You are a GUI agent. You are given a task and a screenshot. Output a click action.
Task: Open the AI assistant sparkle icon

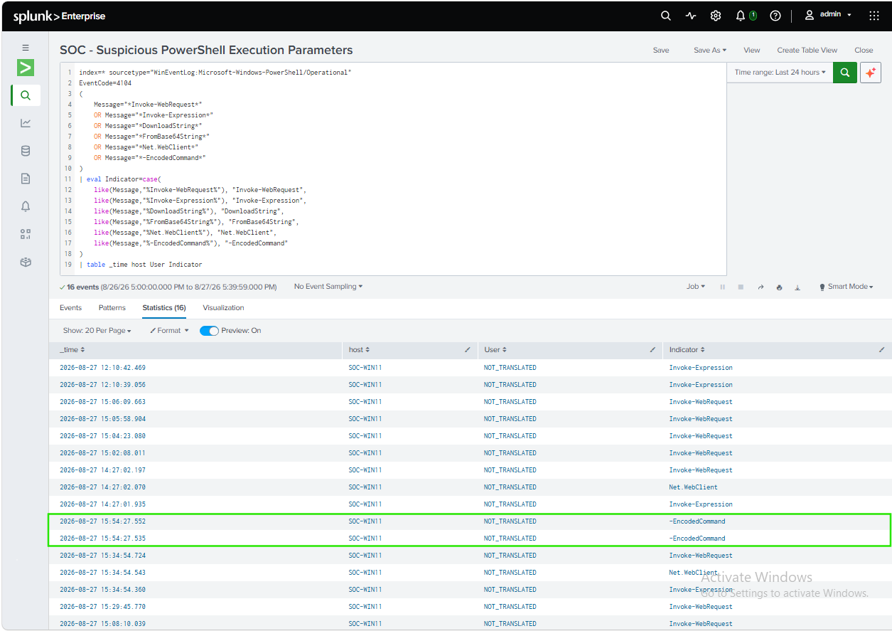pyautogui.click(x=870, y=72)
